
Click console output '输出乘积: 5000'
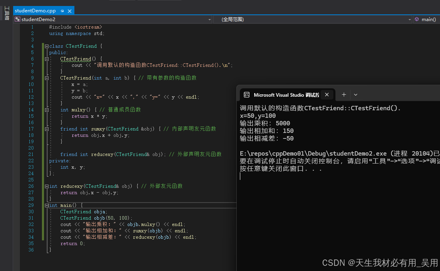point(265,123)
